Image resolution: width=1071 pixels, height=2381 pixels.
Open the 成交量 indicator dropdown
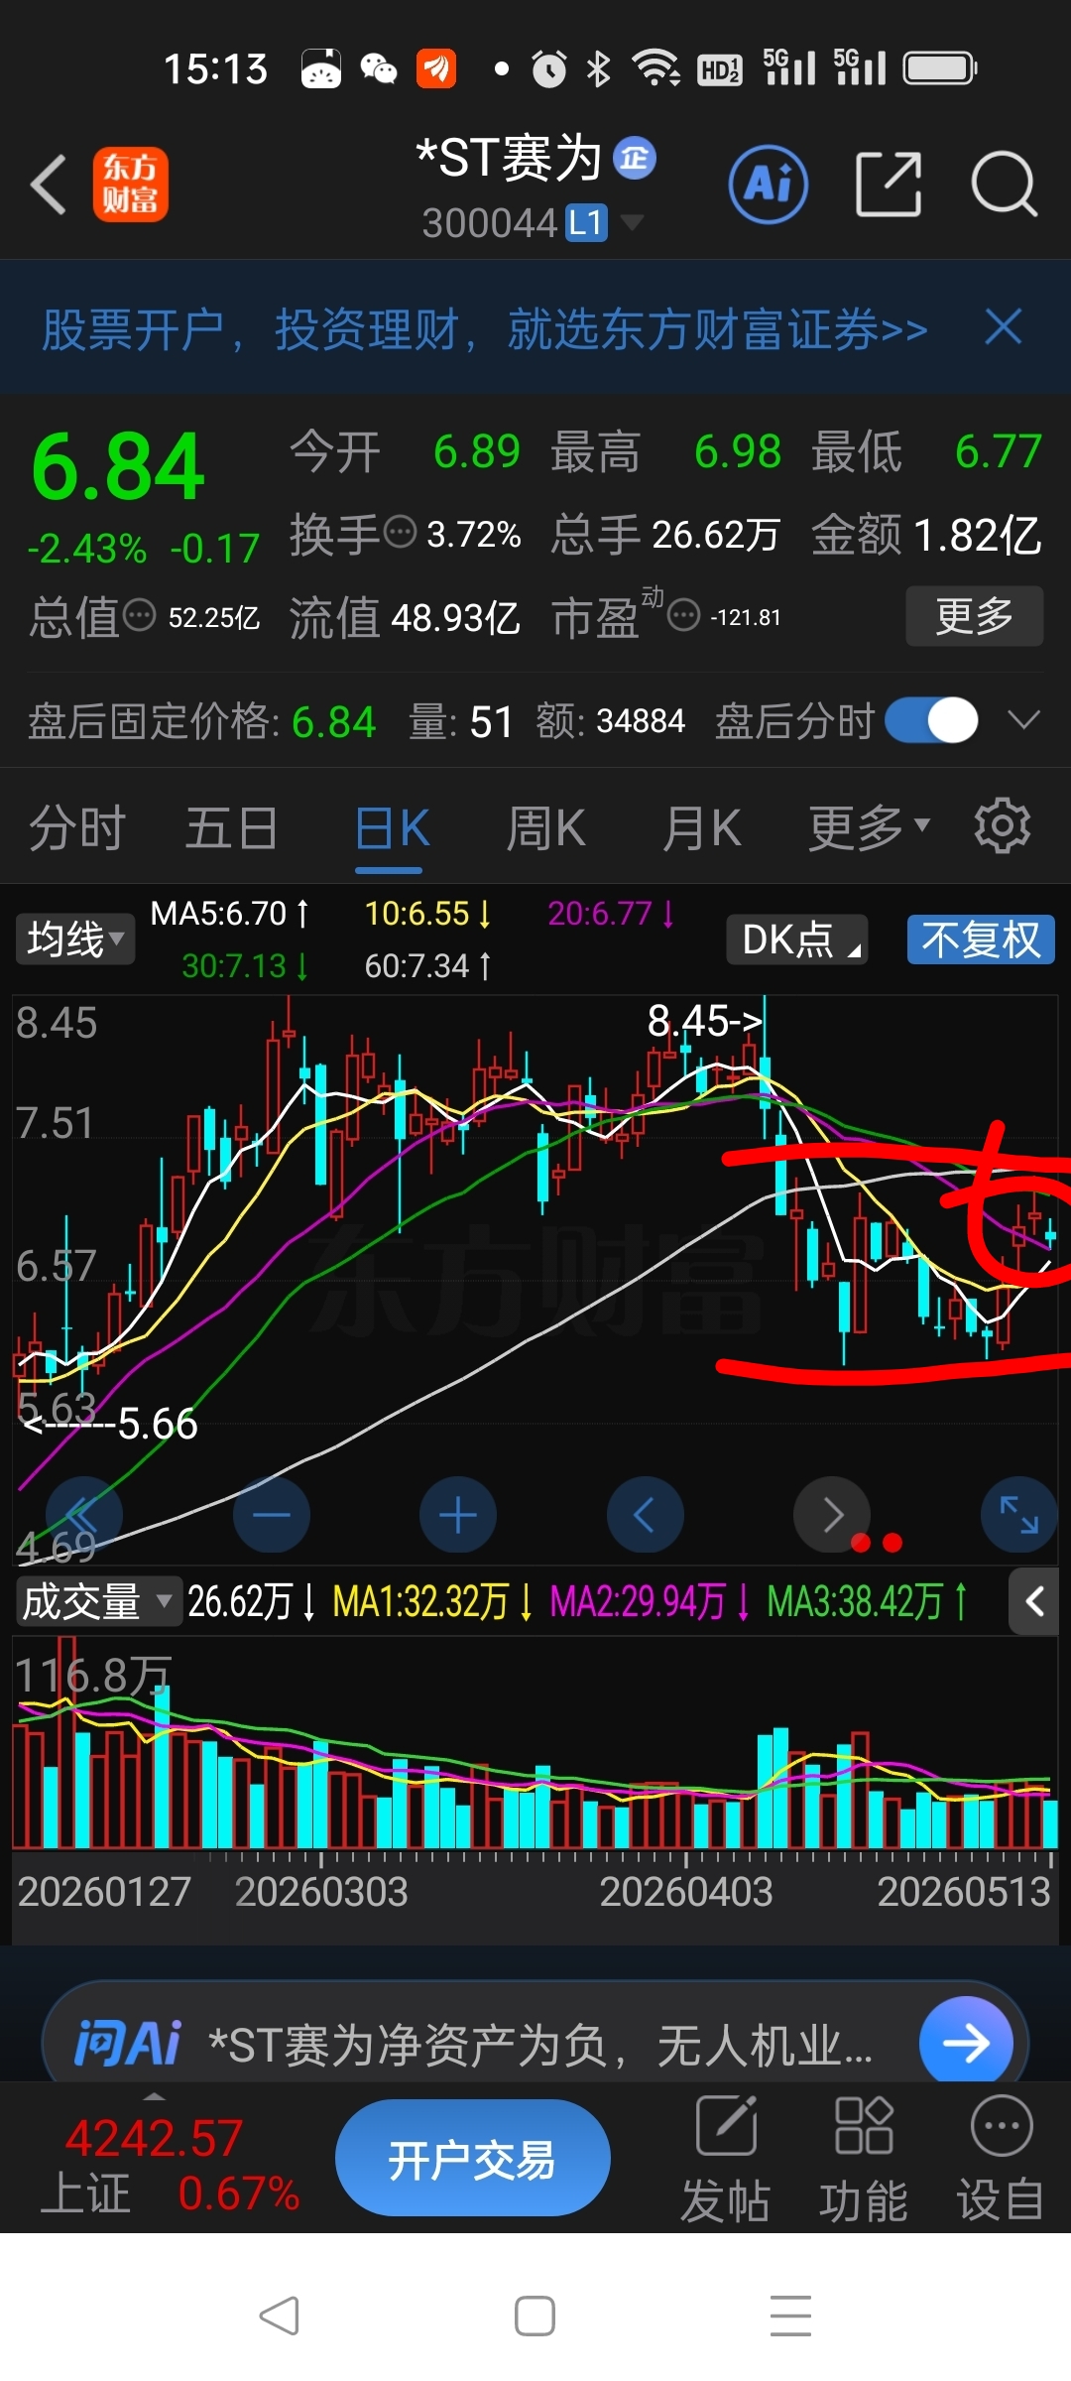(x=99, y=1601)
